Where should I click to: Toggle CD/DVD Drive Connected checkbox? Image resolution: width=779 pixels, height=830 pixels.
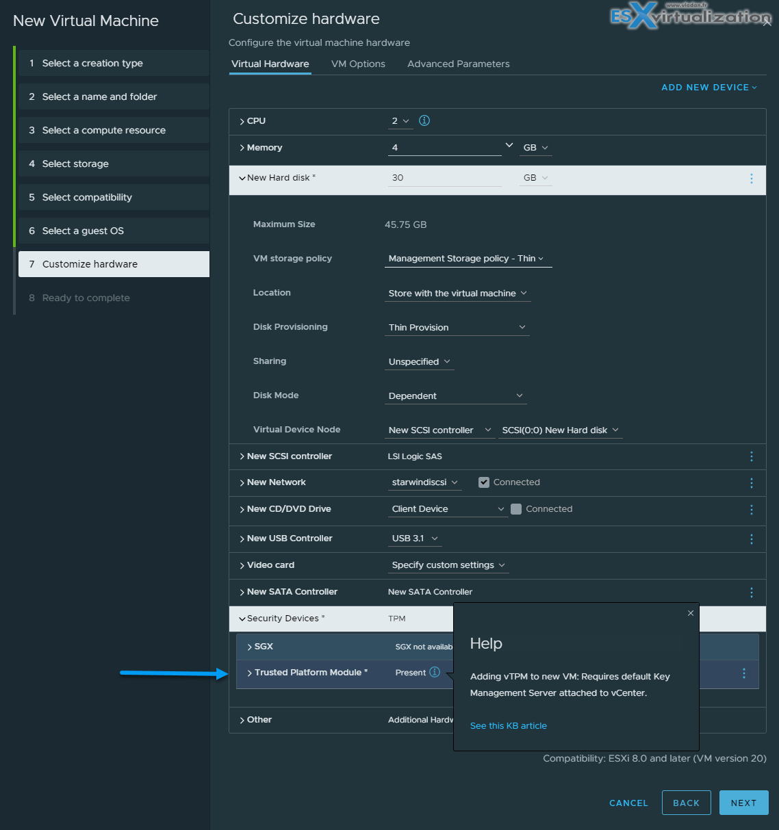[516, 509]
